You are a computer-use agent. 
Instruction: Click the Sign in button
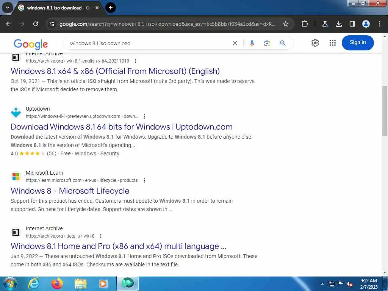coord(358,42)
